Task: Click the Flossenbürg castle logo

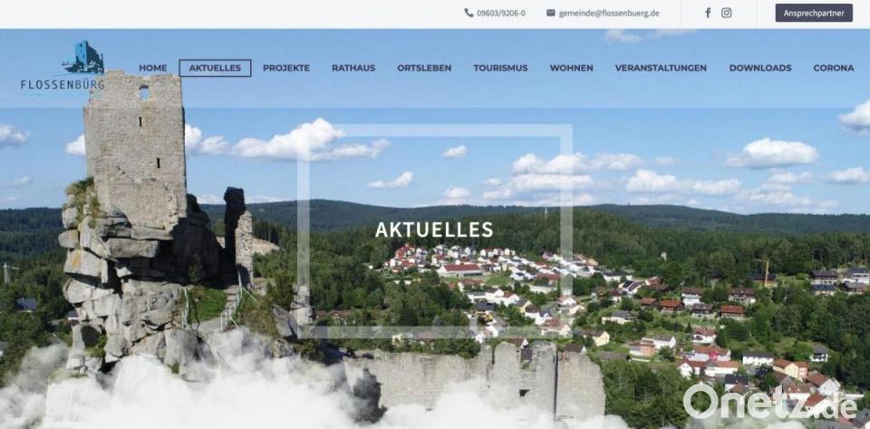Action: (x=63, y=69)
